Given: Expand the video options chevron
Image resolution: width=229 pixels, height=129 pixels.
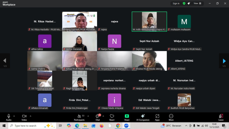Looking at the screenshot, I should [x=30, y=116].
